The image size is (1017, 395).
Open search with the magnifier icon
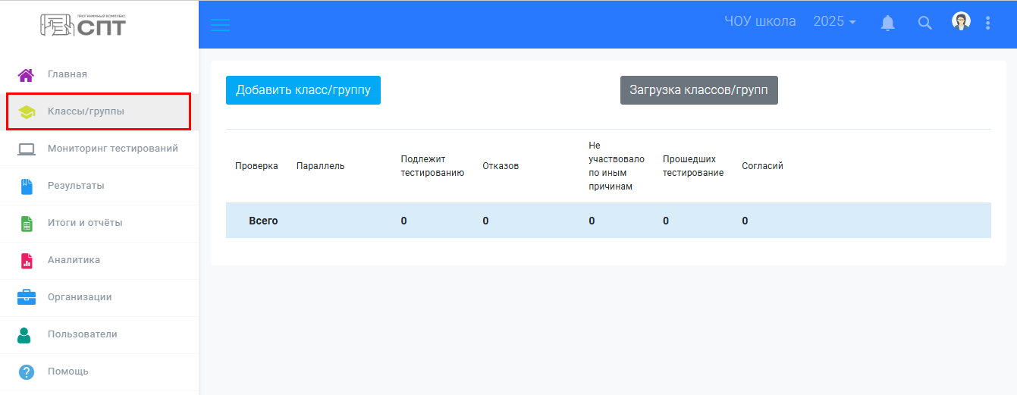pyautogui.click(x=924, y=24)
